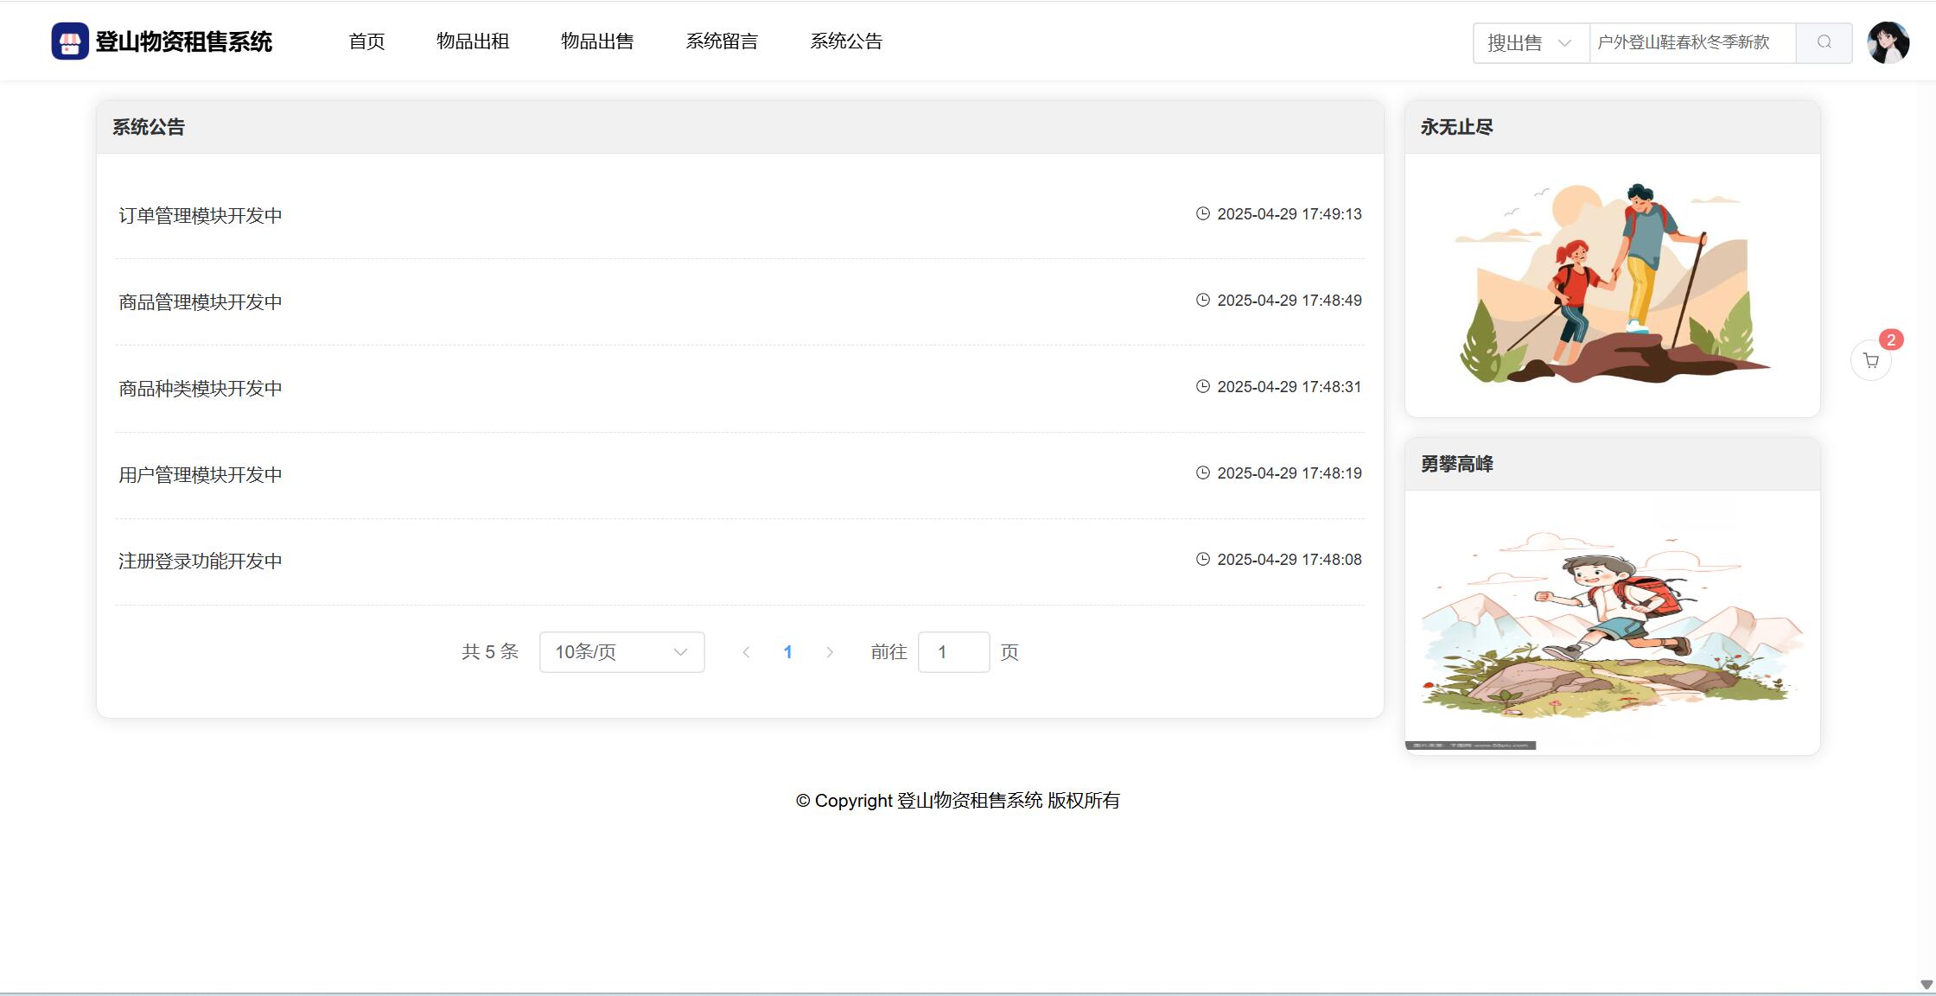
Task: Click the 永无止尽 hikers illustration
Action: [x=1612, y=285]
